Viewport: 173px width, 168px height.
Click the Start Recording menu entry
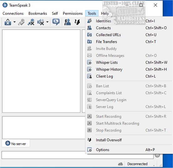point(129,117)
